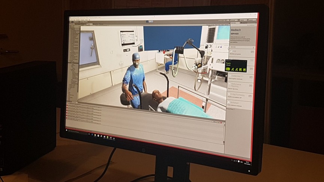Open the Account dropdown
This screenshot has width=324, height=182.
point(234,21)
